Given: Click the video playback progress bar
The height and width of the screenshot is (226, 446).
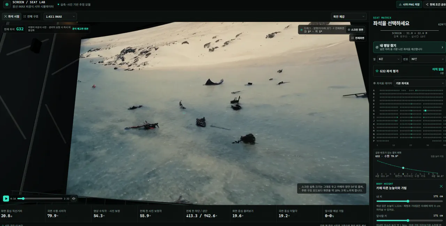Looking at the screenshot, I should (40, 198).
